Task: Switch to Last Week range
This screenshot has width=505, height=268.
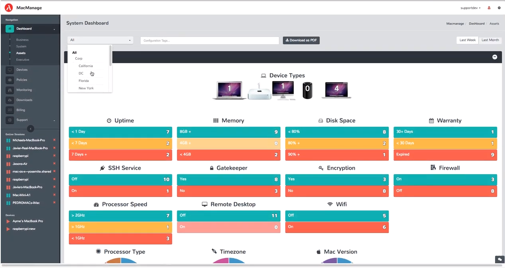Action: click(x=468, y=40)
